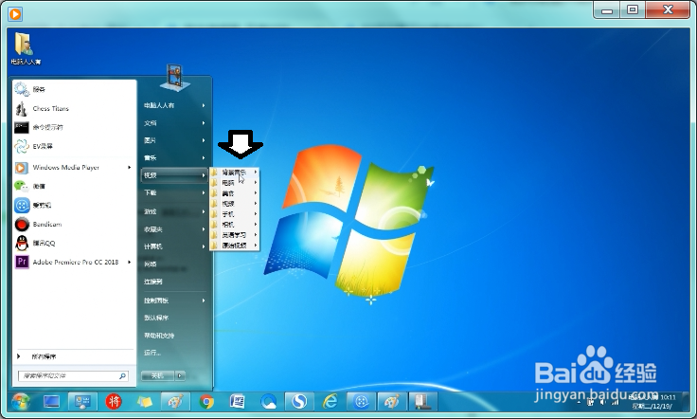Open the 计算机 computer entry
This screenshot has width=697, height=419.
(x=174, y=246)
